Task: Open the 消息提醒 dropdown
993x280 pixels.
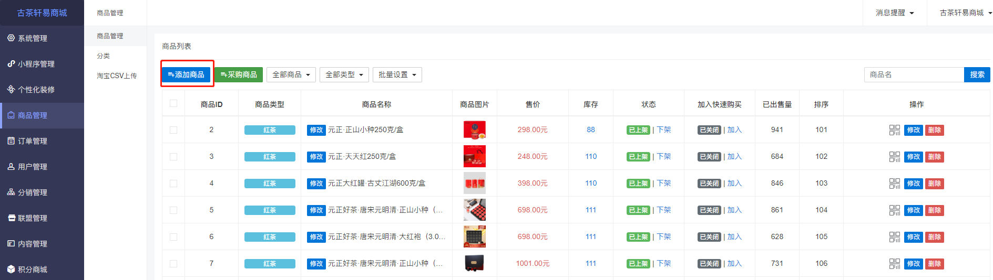Action: 895,13
